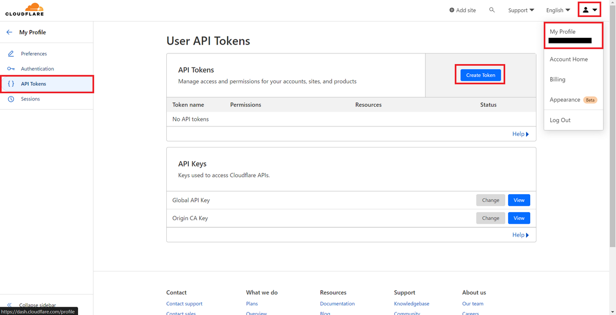The image size is (616, 315).
Task: Click the User API Tokens heading
Action: (208, 41)
